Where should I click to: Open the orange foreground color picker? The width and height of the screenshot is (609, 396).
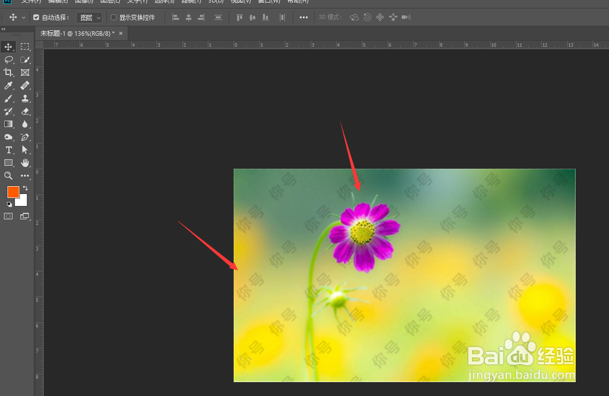(13, 192)
